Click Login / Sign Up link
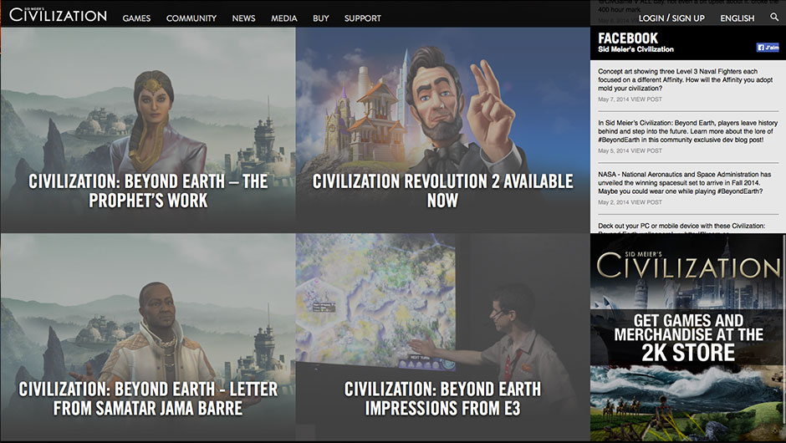786x443 pixels. [x=671, y=18]
